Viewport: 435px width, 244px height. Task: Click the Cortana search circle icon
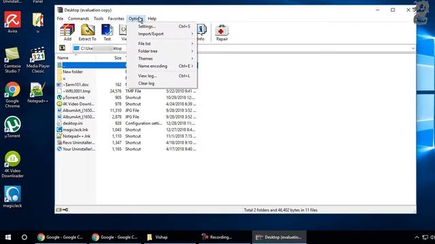(24, 237)
